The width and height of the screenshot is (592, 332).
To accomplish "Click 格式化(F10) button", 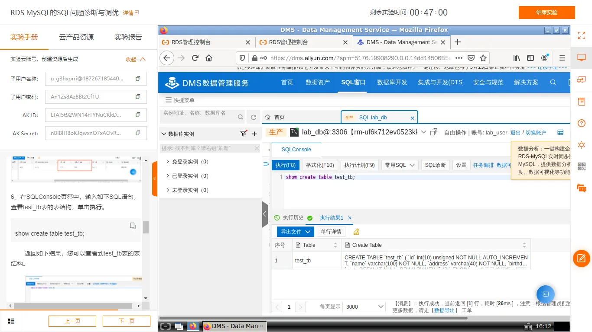I will (320, 165).
